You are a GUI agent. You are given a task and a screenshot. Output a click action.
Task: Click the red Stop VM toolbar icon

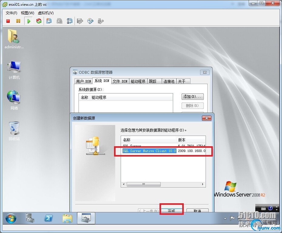point(8,21)
